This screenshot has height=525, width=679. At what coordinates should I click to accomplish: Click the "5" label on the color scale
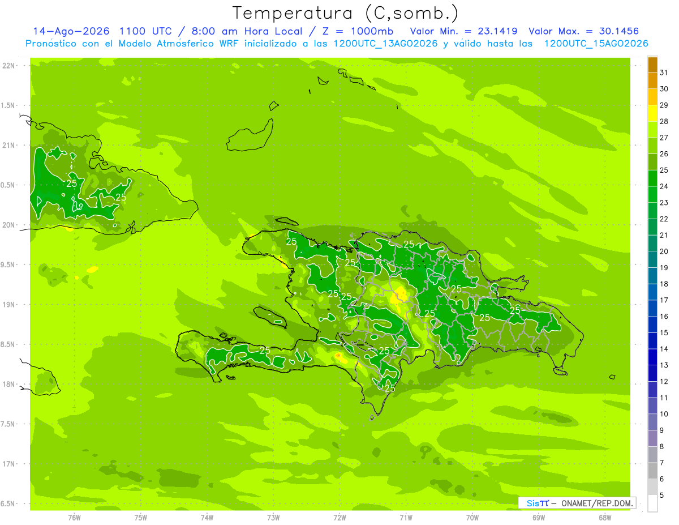[x=662, y=495]
